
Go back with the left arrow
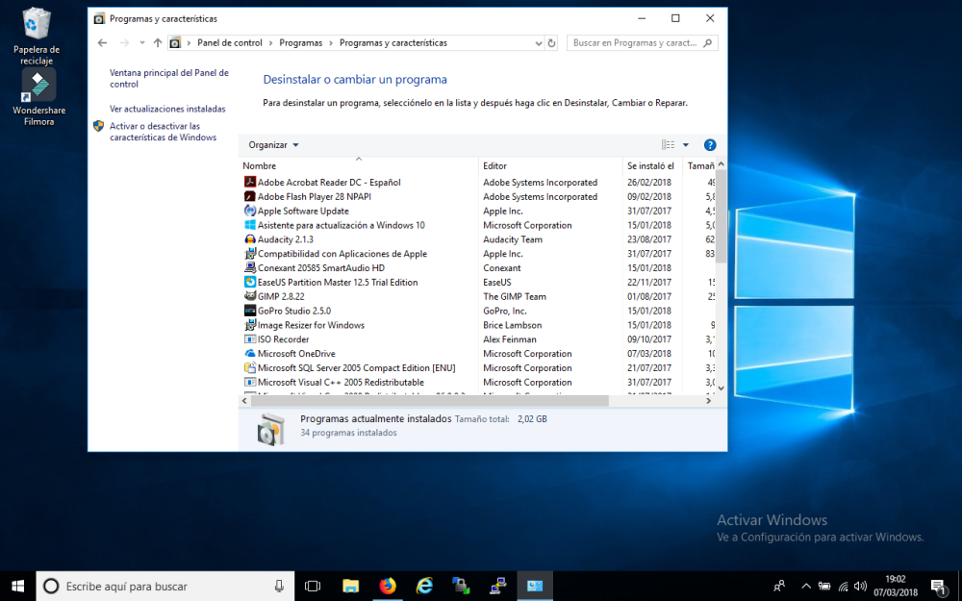coord(103,43)
